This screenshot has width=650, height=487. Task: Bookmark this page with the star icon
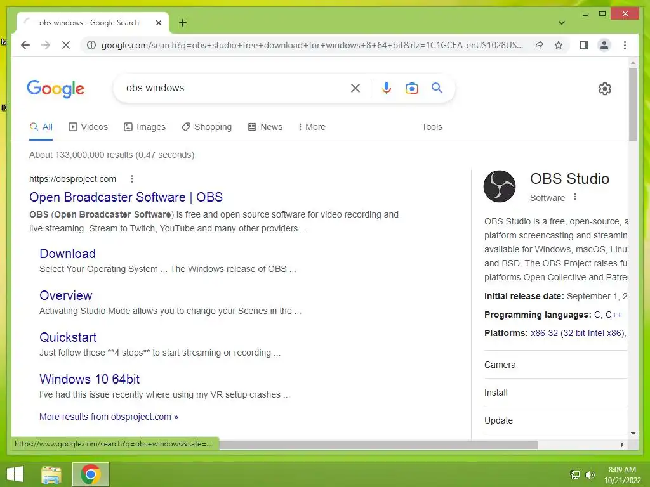[x=559, y=45]
